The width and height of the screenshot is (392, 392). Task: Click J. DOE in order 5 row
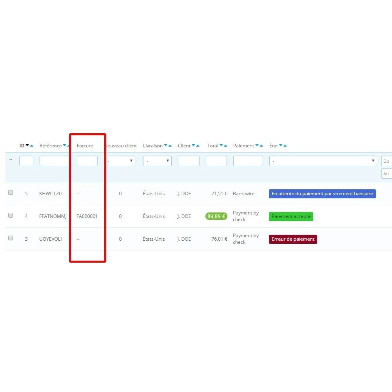tap(184, 194)
